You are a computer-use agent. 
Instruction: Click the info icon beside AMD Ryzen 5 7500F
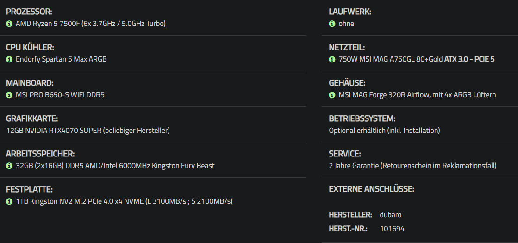point(9,24)
